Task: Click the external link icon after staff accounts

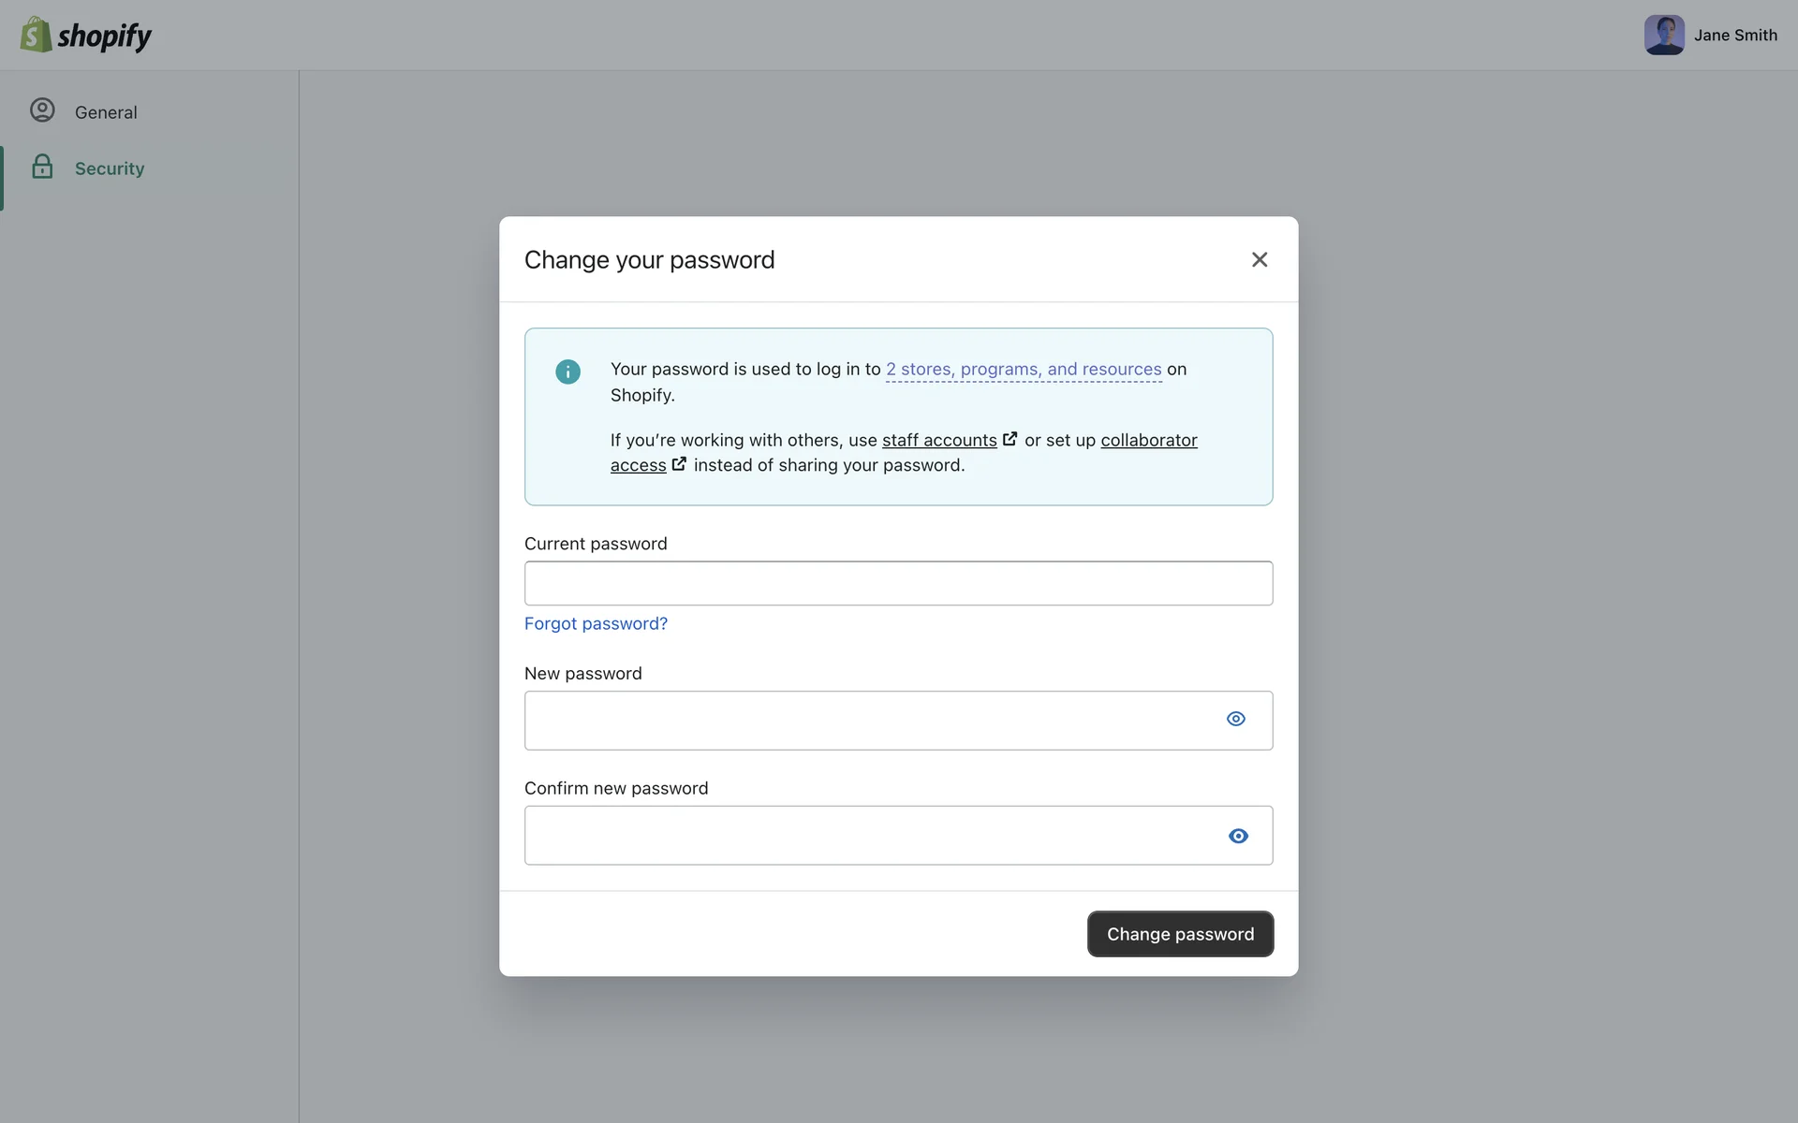Action: (1010, 439)
